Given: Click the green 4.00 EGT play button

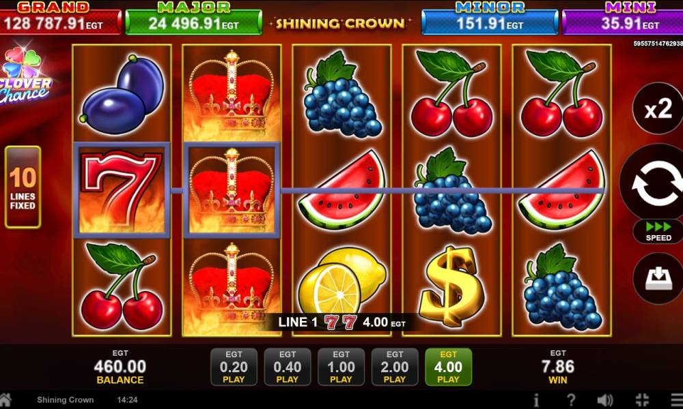Looking at the screenshot, I should pyautogui.click(x=448, y=367).
